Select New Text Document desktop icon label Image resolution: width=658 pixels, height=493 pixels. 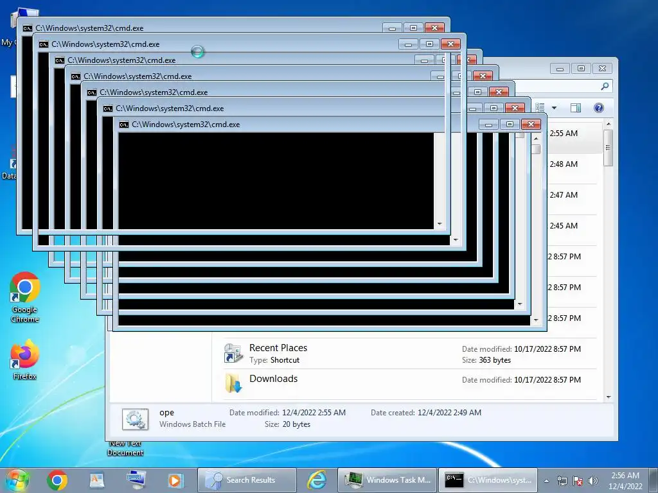125,448
